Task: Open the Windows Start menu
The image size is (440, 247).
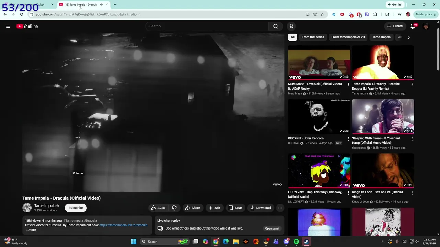Action: click(x=134, y=242)
